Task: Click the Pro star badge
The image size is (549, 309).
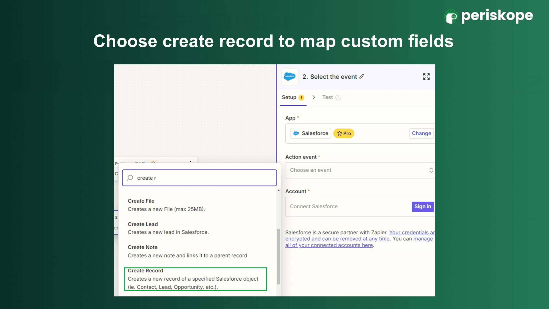Action: (x=344, y=133)
